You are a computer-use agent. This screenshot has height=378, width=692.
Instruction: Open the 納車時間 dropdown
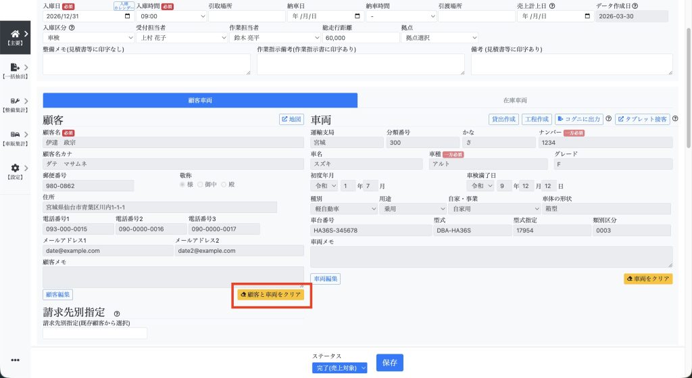point(401,16)
